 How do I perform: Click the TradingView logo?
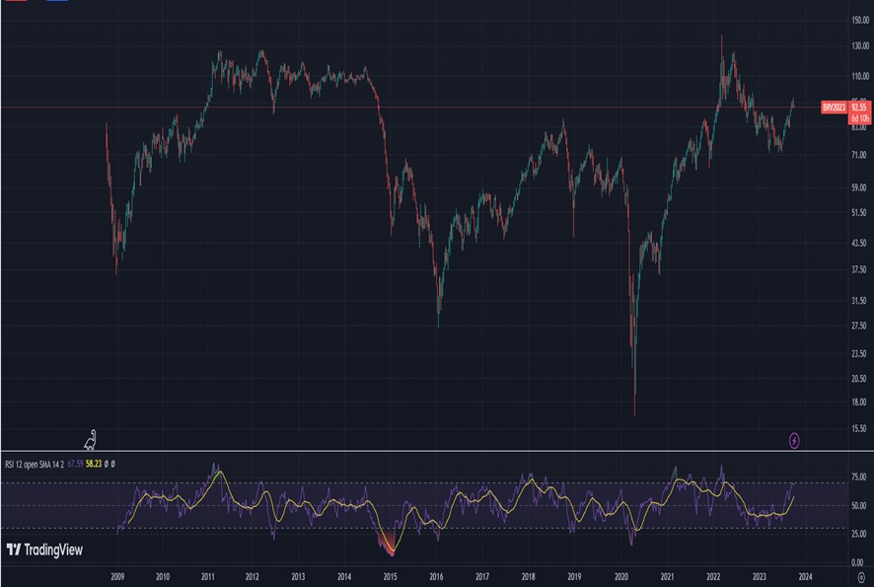[44, 550]
